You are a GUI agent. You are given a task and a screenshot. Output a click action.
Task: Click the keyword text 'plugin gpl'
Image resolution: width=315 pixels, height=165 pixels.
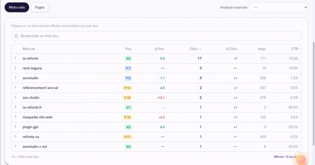[31, 127]
